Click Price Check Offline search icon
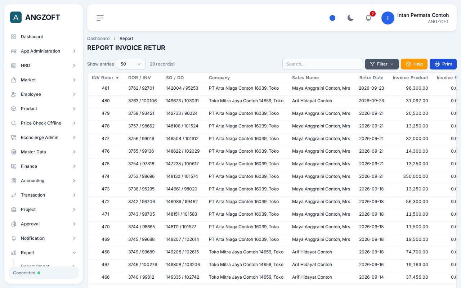 point(14,123)
